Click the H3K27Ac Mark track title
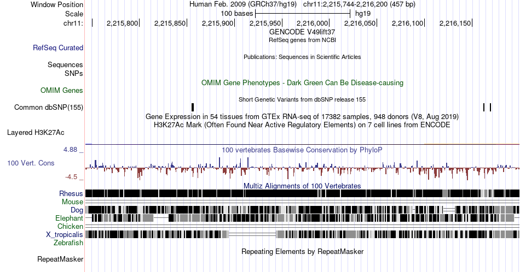This screenshot has height=272, width=520. (x=302, y=125)
